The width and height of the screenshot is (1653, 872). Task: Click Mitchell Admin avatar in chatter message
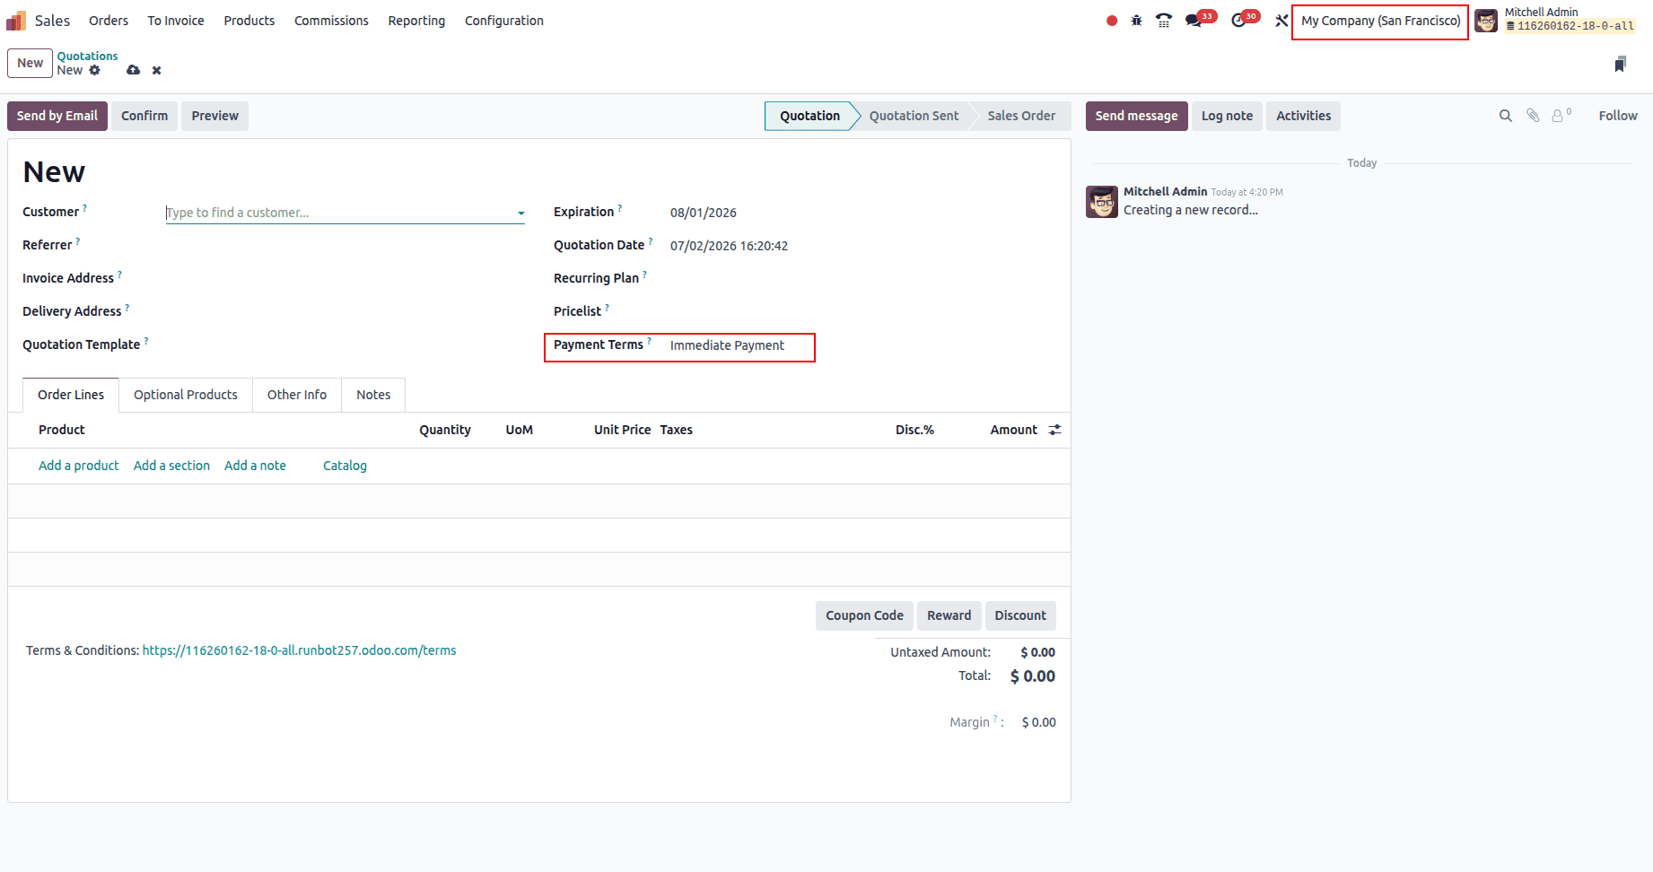point(1102,202)
